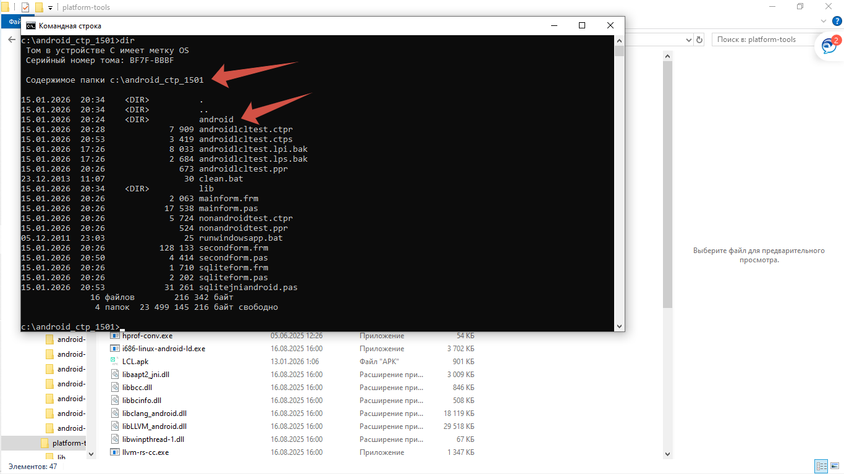Expand the ribbon with the chevron

click(x=824, y=21)
